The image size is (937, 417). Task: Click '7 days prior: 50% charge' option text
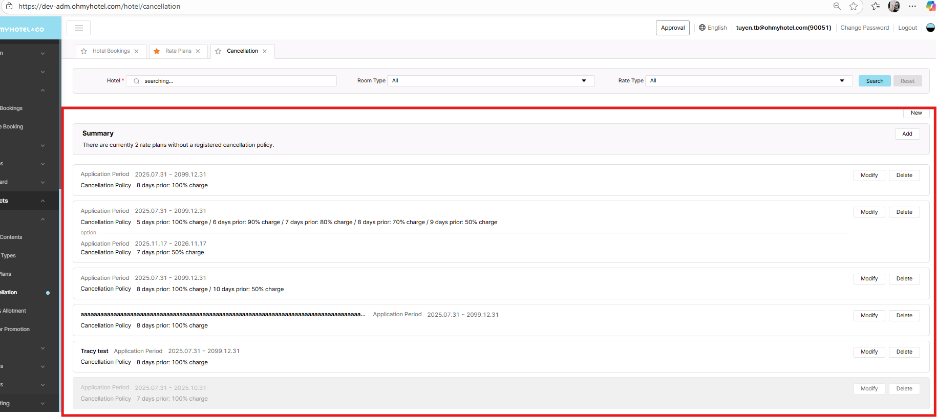click(x=170, y=253)
